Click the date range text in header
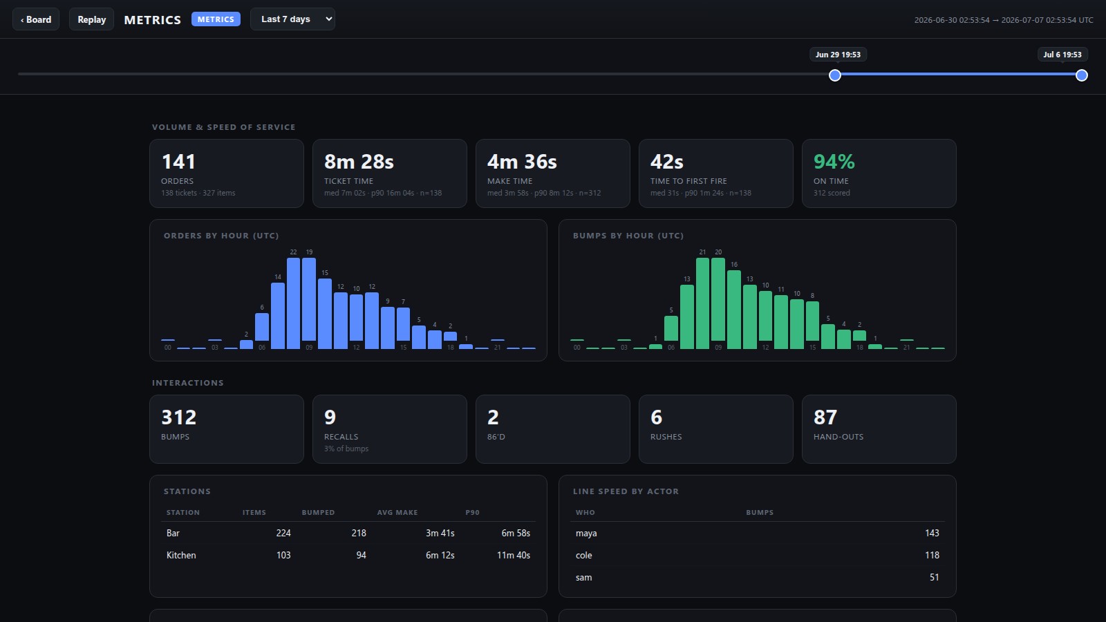This screenshot has width=1106, height=622. click(x=1004, y=20)
